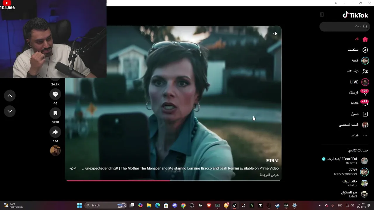This screenshot has height=210, width=374.
Task: Open Microsoft Edge from the taskbar
Action: click(x=157, y=205)
